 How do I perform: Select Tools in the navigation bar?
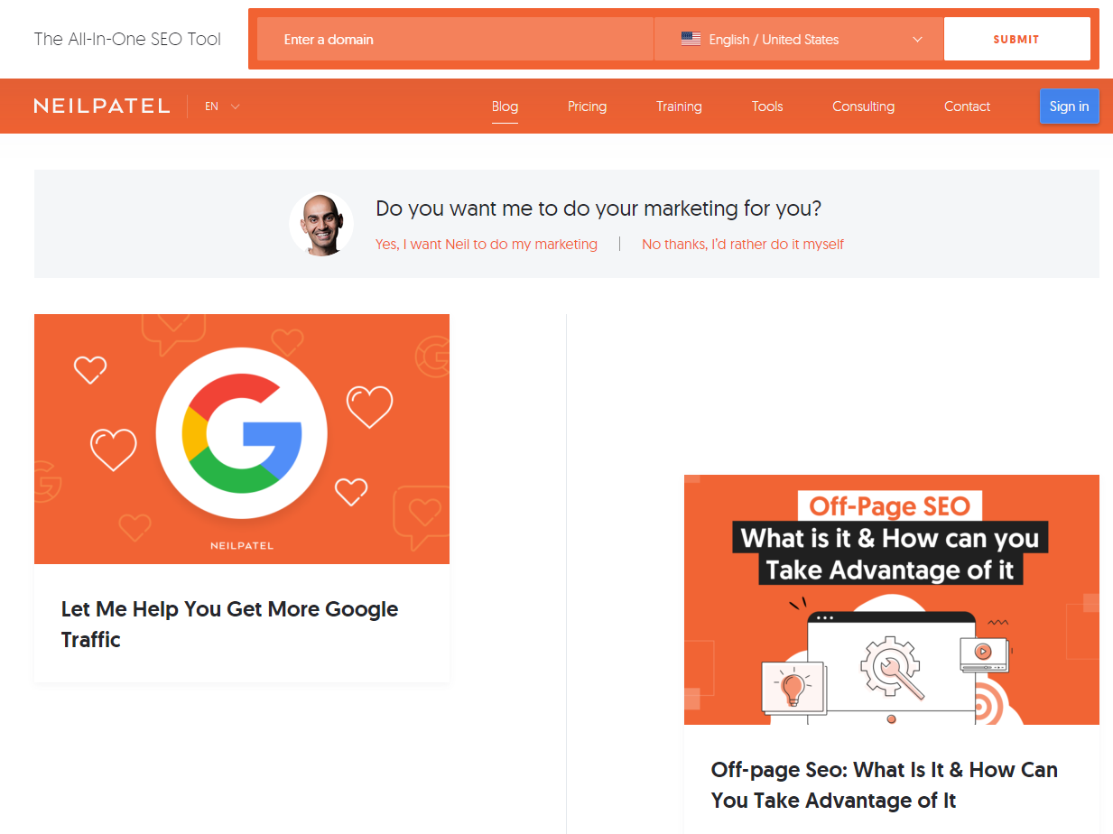[x=767, y=107]
